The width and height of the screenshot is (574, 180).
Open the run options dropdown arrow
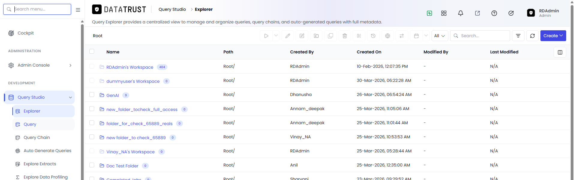(x=276, y=36)
